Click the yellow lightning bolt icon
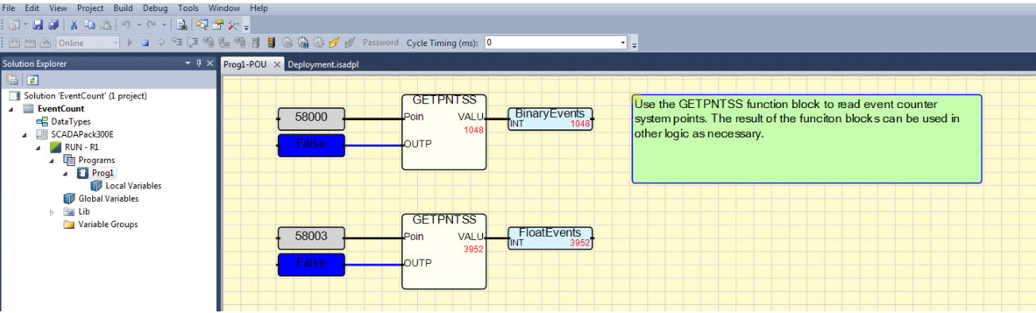1036x313 pixels. 334,43
